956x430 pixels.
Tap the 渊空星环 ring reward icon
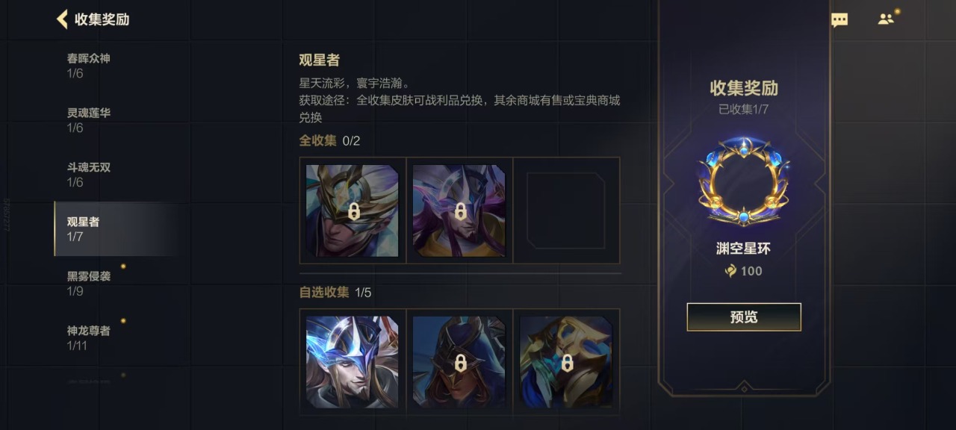(x=744, y=181)
